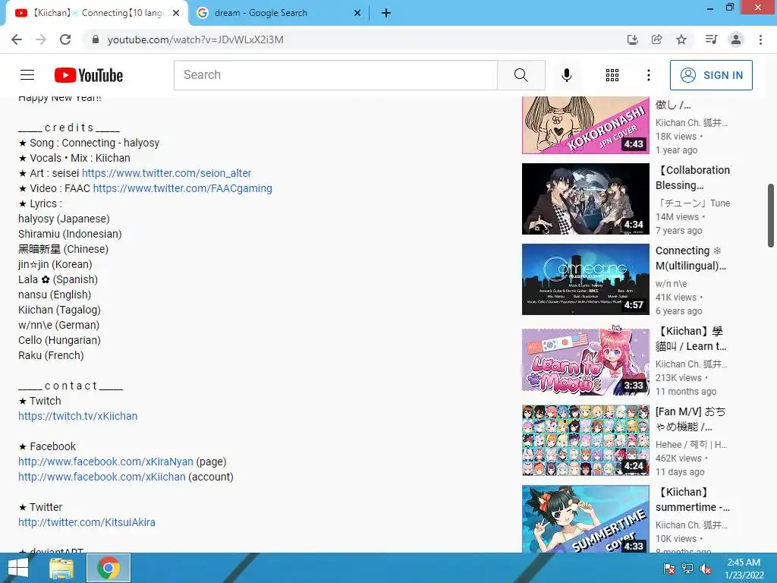Open the YouTube hamburger guide menu

click(x=27, y=75)
